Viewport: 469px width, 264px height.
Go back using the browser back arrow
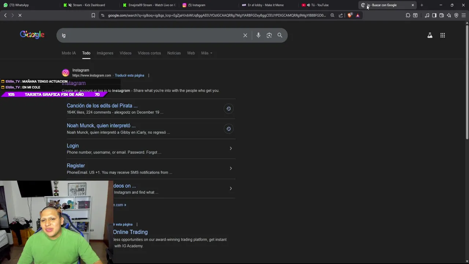pyautogui.click(x=5, y=15)
